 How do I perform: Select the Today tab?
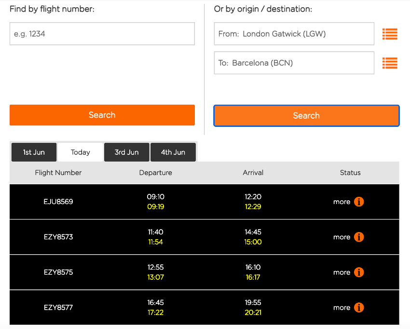click(80, 152)
